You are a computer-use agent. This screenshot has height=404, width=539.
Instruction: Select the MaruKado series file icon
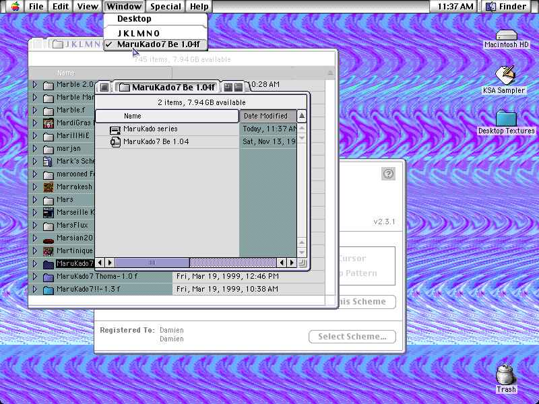[x=115, y=129]
